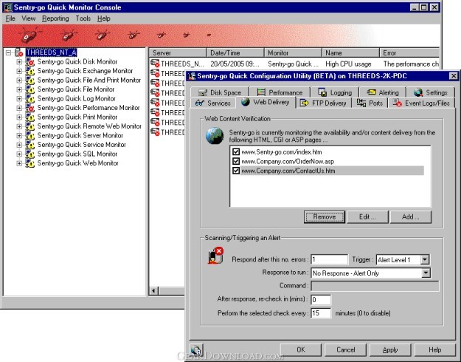Image resolution: width=461 pixels, height=362 pixels.
Task: Open the File menu
Action: pos(10,18)
